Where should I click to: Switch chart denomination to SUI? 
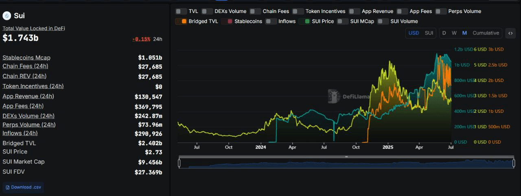click(x=429, y=33)
